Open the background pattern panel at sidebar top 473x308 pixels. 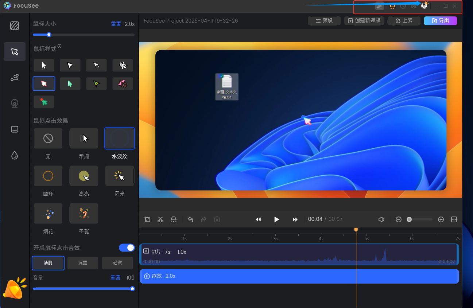[x=15, y=26]
